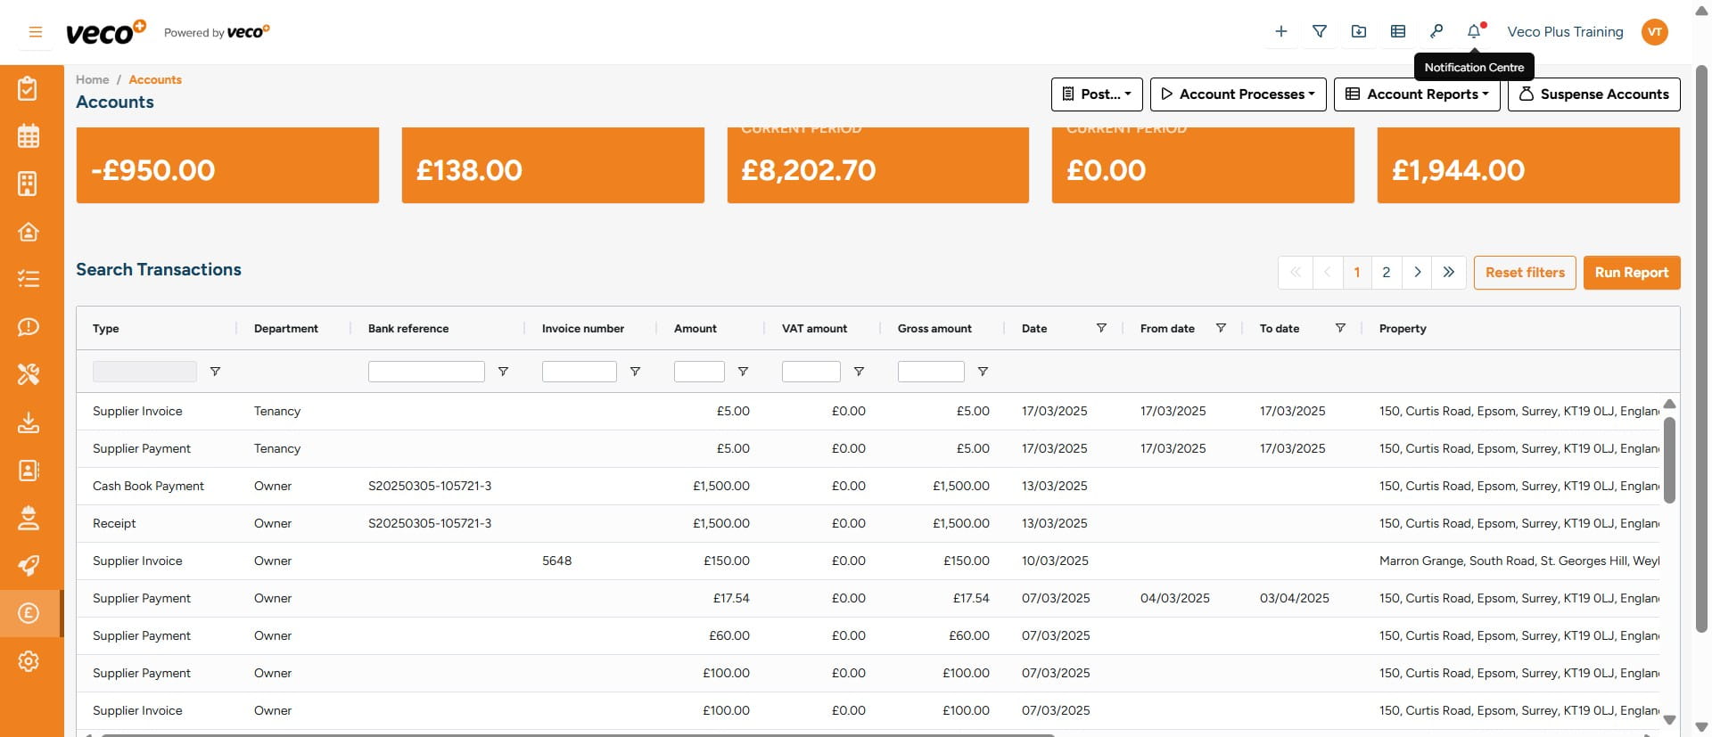Viewport: 1712px width, 737px height.
Task: Open the hamburger menu icon
Action: tap(36, 32)
